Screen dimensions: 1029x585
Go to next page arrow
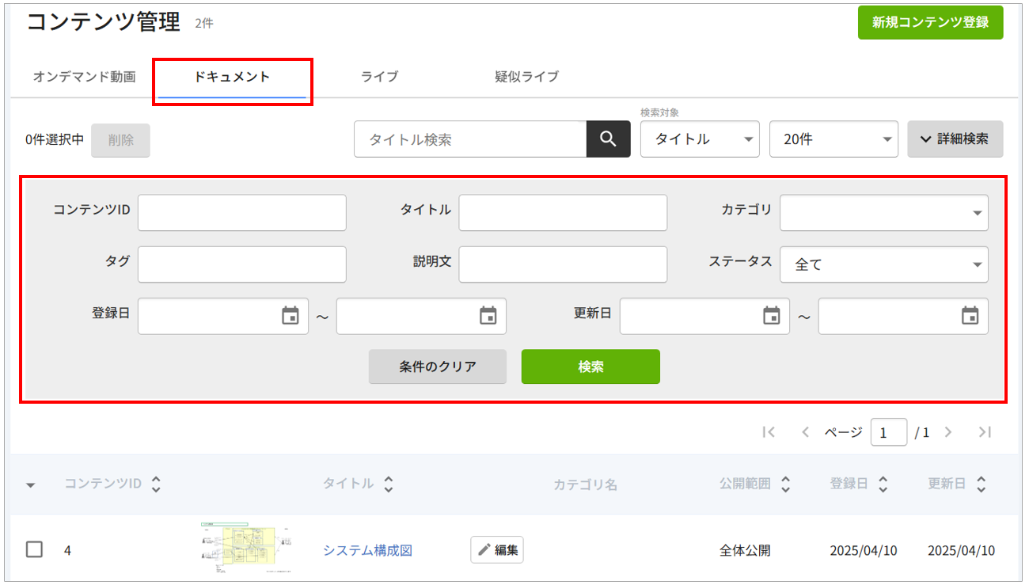[948, 432]
